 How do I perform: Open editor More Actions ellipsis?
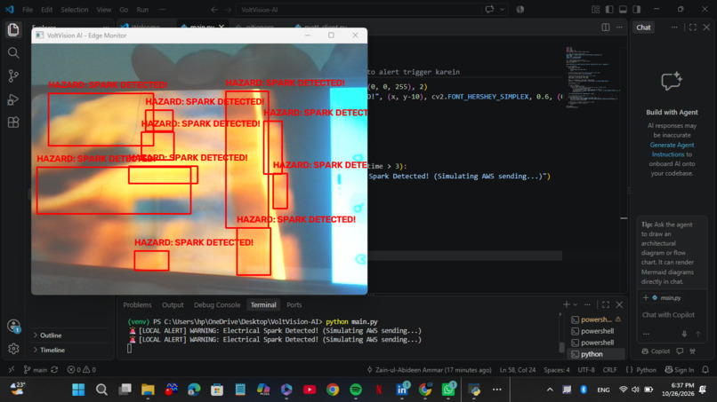[619, 28]
